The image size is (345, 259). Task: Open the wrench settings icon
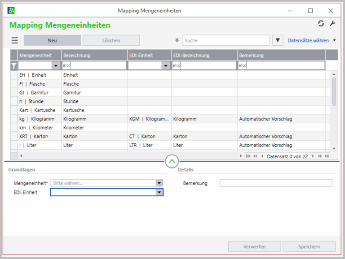(x=332, y=23)
